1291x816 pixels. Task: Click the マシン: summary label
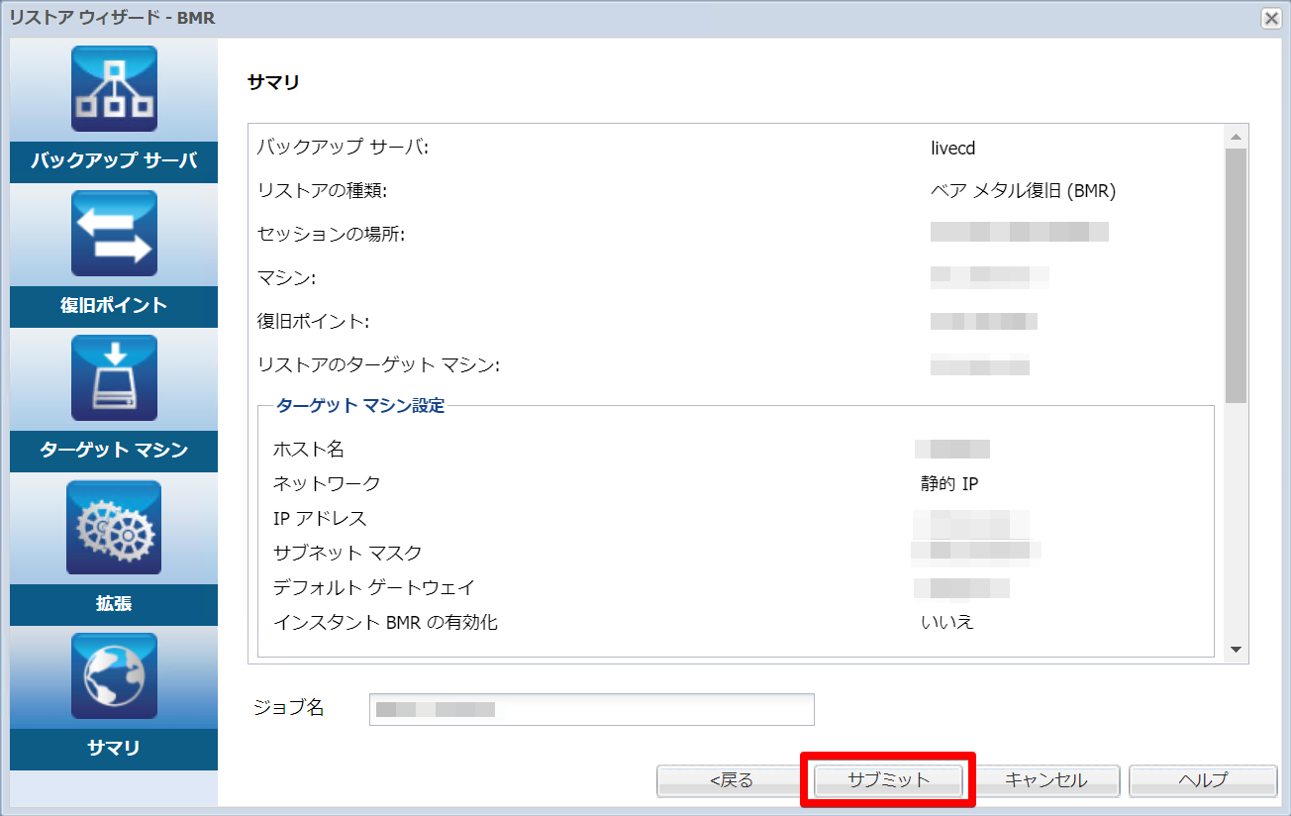tap(286, 279)
